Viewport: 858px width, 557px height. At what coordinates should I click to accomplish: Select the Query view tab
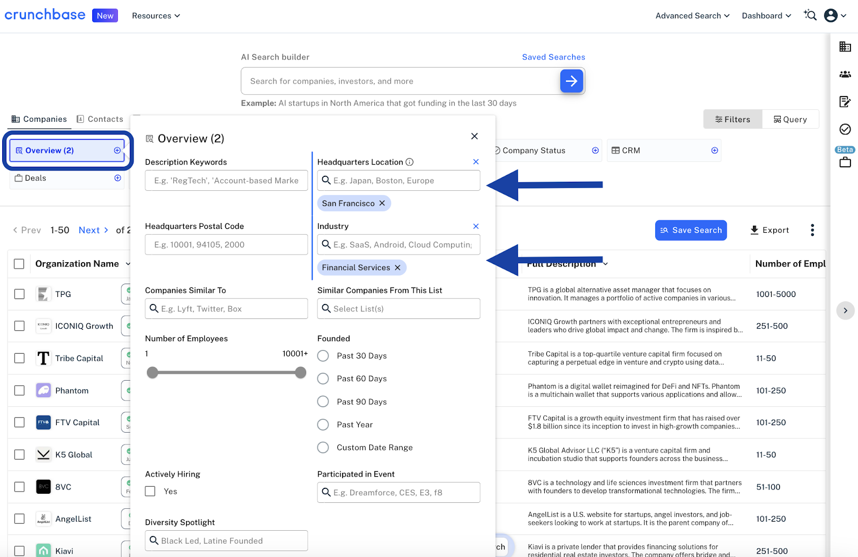[x=790, y=120]
